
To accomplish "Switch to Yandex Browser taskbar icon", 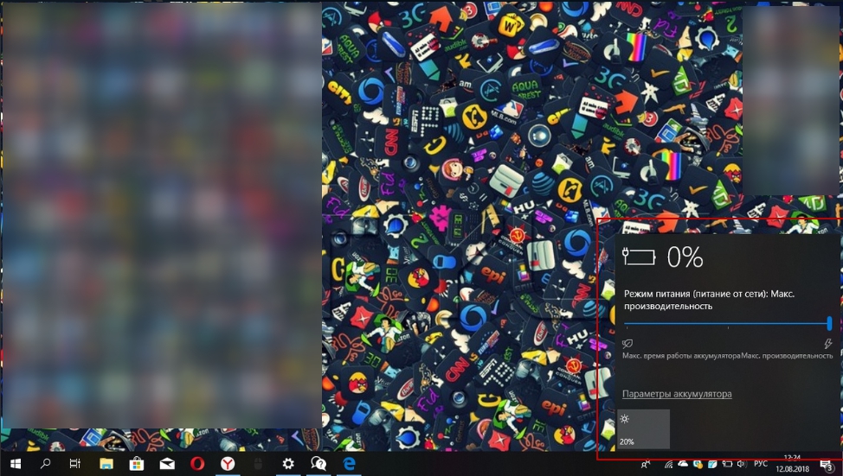I will coord(228,464).
